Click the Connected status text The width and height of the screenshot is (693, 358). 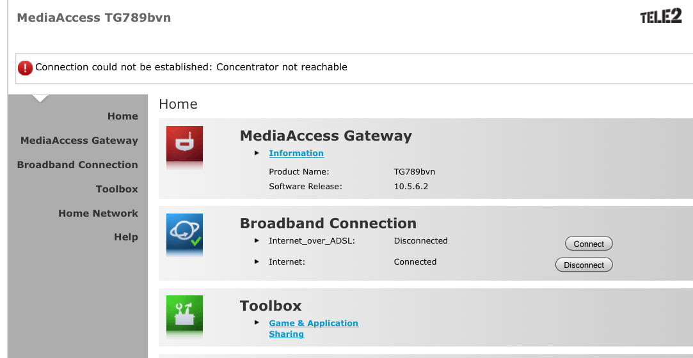tap(415, 261)
